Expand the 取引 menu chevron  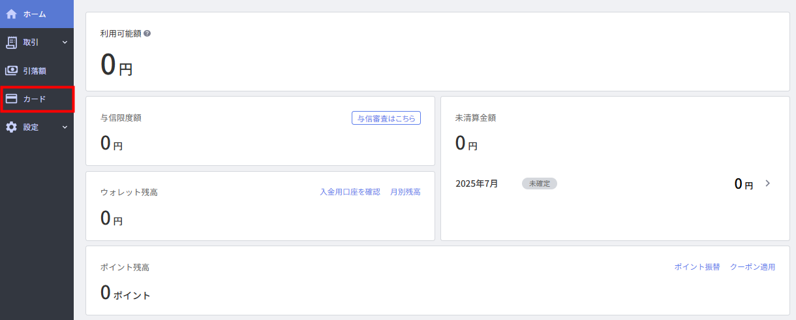[x=65, y=42]
